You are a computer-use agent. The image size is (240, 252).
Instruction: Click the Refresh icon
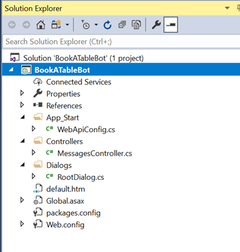point(108,25)
